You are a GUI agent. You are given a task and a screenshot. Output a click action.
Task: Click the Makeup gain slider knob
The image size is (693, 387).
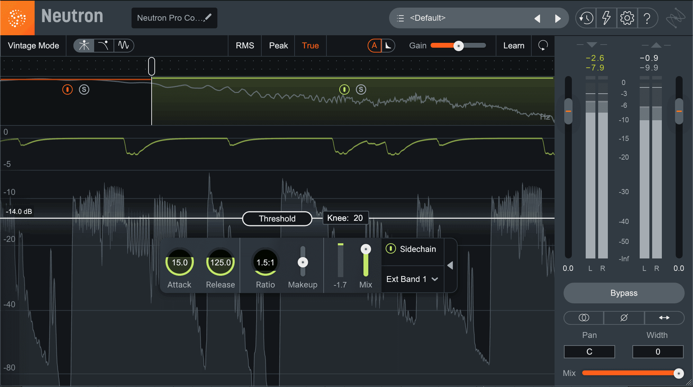coord(303,262)
